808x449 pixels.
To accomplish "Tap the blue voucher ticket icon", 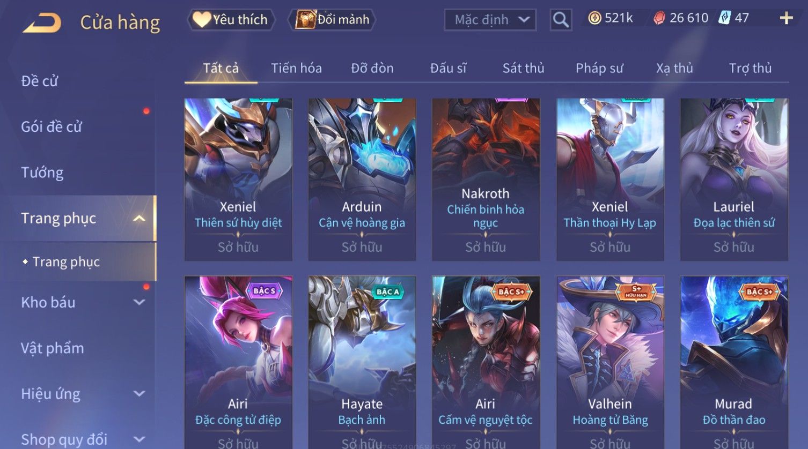I will 724,18.
